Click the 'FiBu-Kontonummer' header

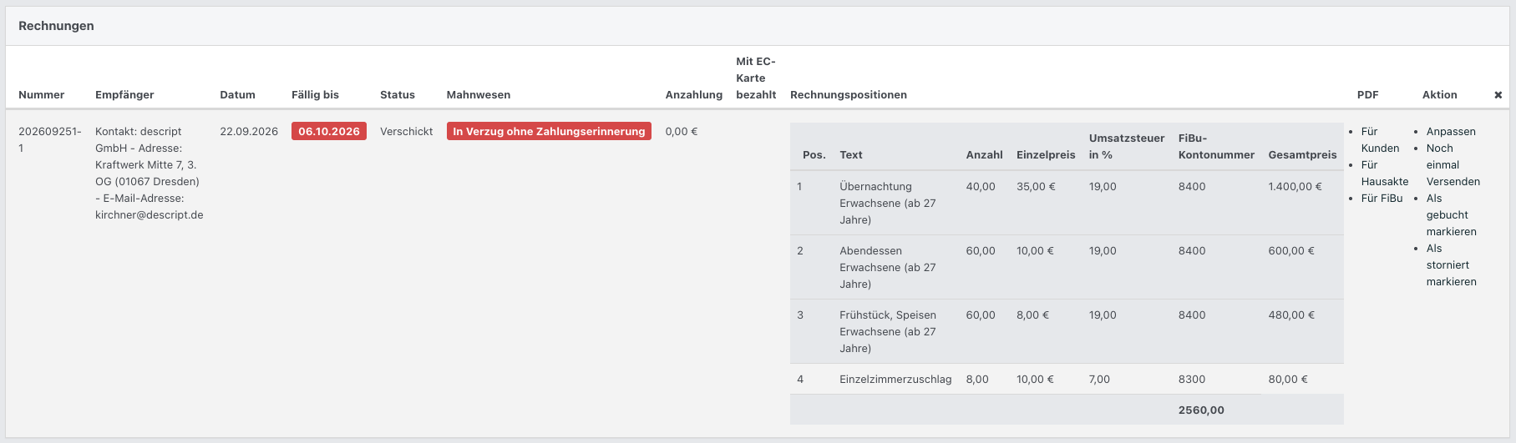pos(1216,147)
